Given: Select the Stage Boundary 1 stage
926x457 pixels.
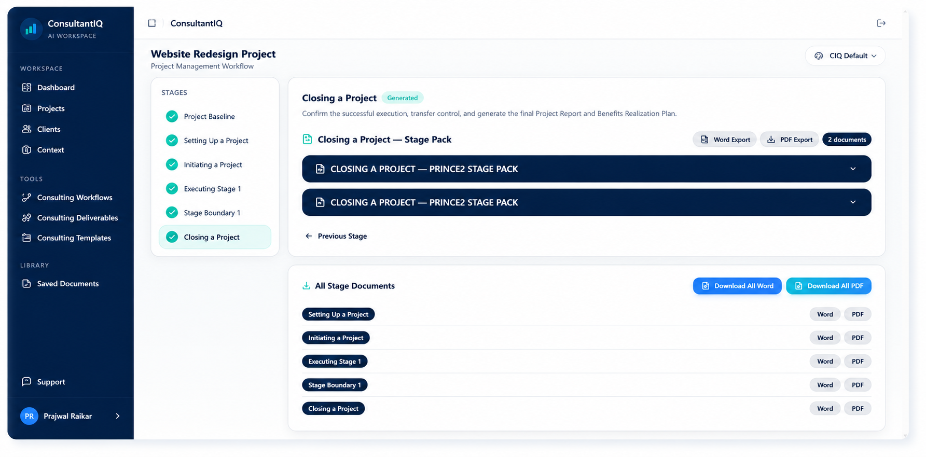Looking at the screenshot, I should tap(215, 213).
